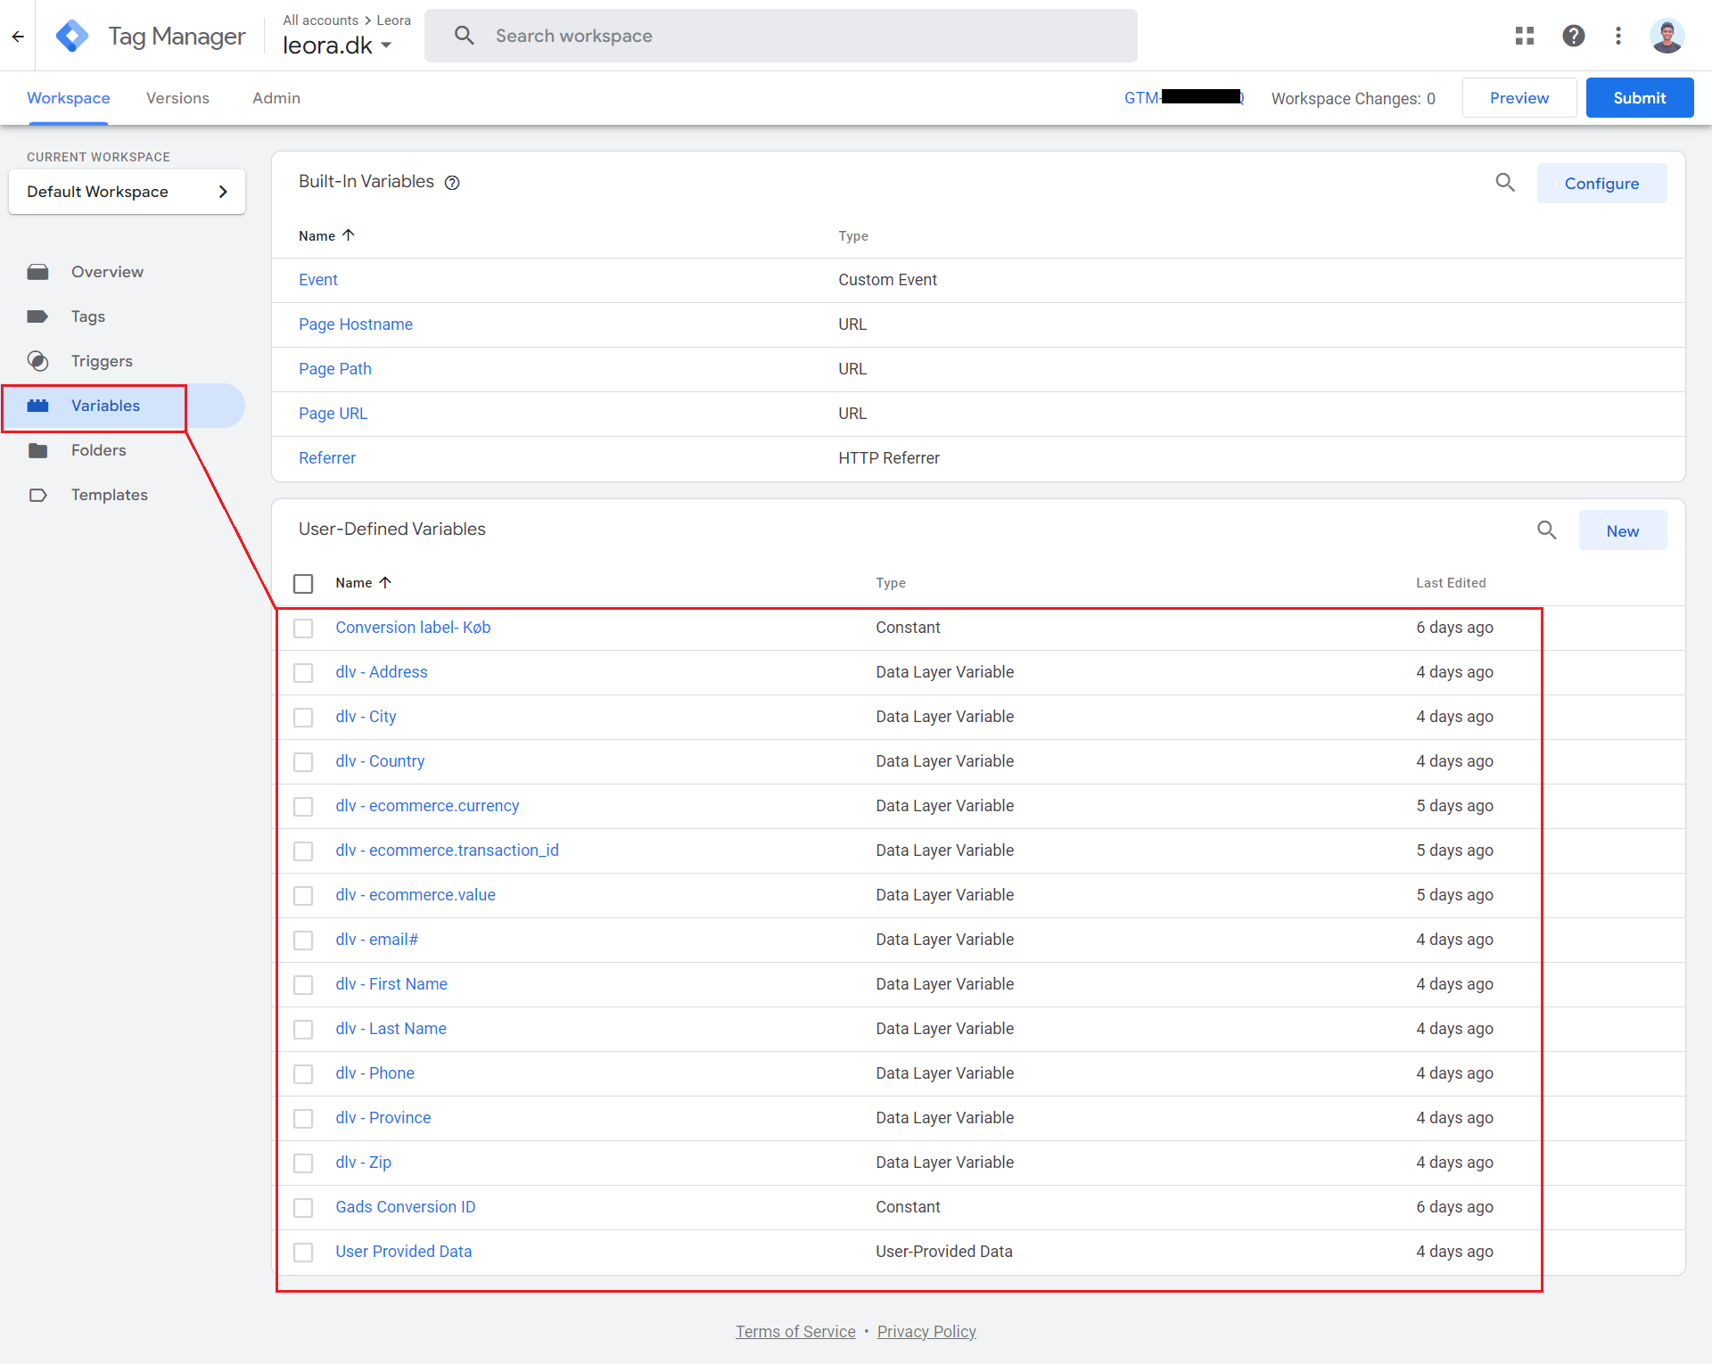Expand the Default Workspace selector
This screenshot has width=1712, height=1364.
[x=127, y=192]
